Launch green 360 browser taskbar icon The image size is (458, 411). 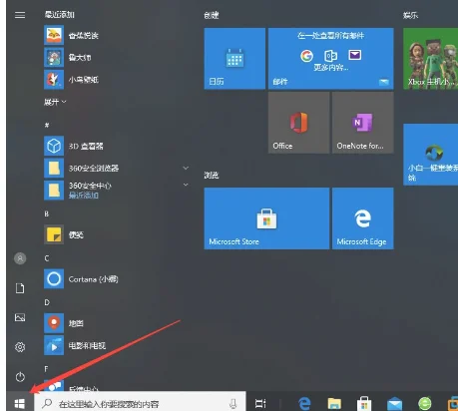[425, 404]
